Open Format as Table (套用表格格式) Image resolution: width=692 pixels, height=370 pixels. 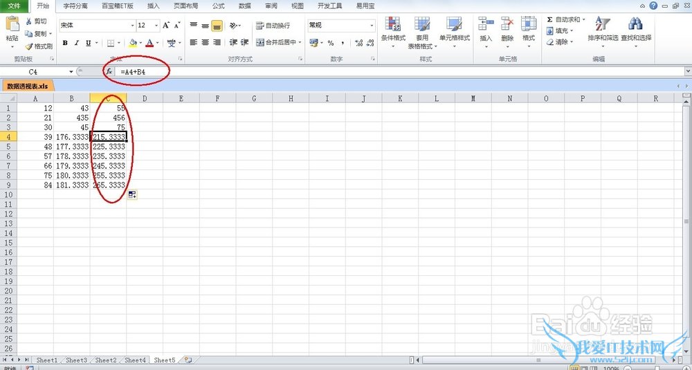coord(422,33)
